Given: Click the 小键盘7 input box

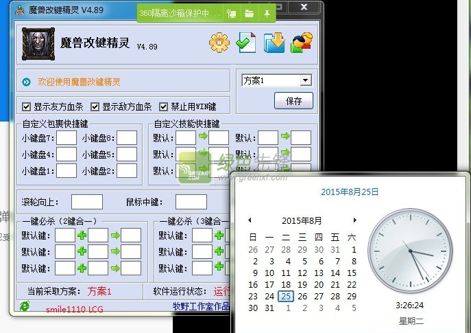Looking at the screenshot, I should pyautogui.click(x=67, y=138).
